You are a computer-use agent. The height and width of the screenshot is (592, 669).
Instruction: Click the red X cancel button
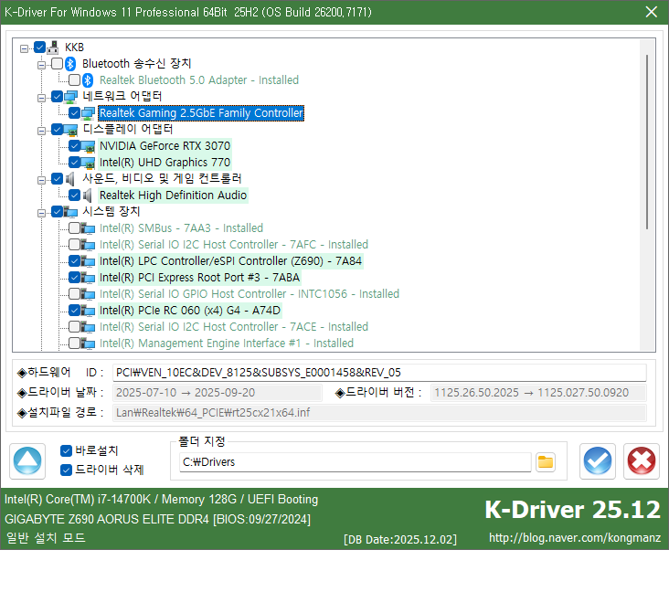(642, 461)
